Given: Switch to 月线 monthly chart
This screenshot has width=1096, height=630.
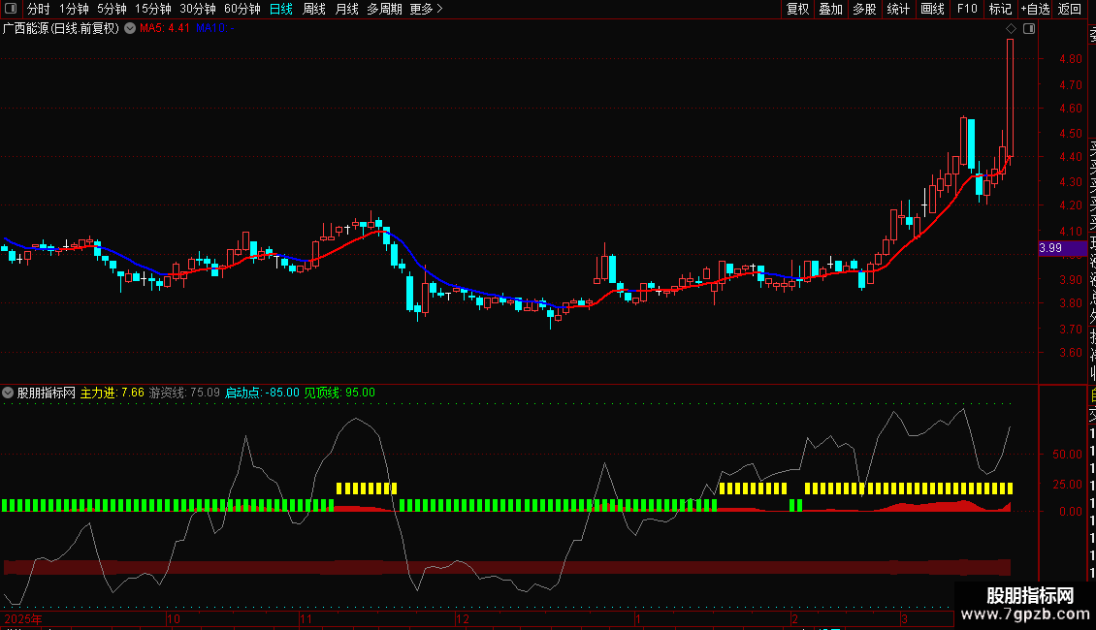Looking at the screenshot, I should 346,9.
